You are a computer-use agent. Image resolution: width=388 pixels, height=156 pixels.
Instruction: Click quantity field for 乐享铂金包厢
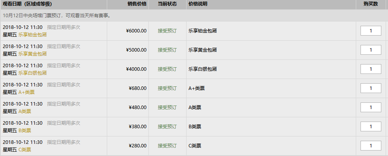click(371, 31)
